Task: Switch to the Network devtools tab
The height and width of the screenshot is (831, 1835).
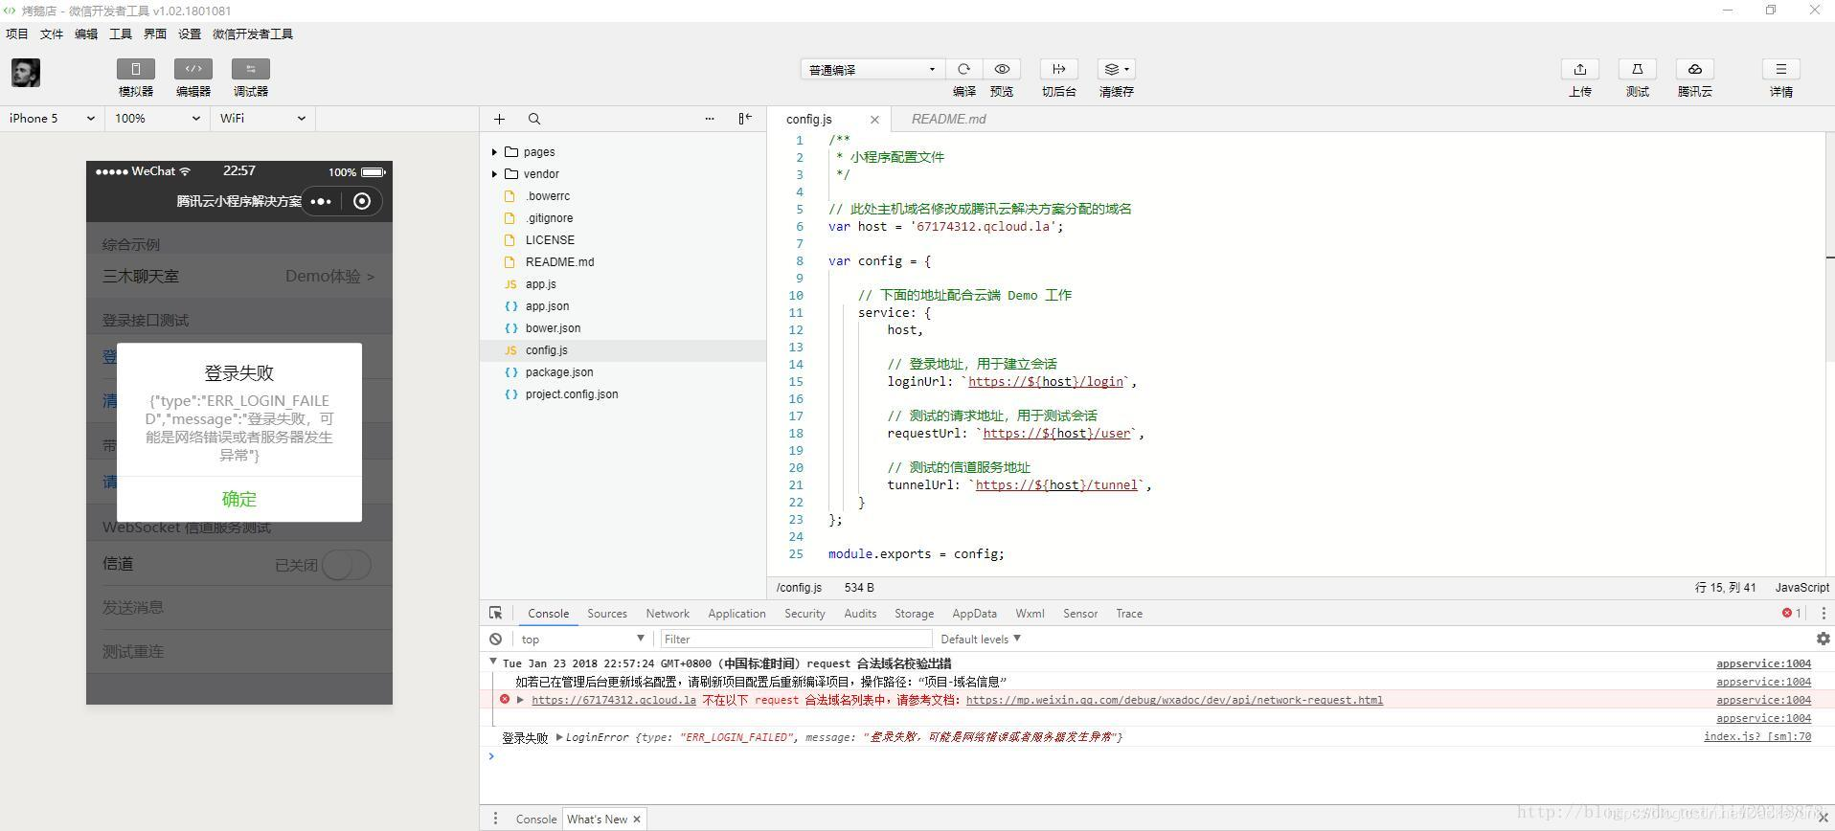Action: point(668,614)
